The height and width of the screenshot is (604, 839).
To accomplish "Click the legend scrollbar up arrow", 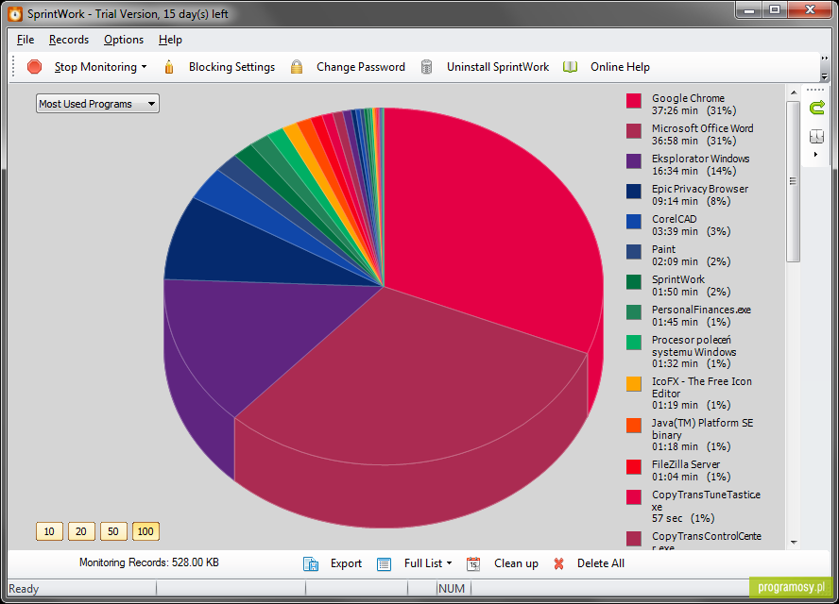I will tap(794, 92).
